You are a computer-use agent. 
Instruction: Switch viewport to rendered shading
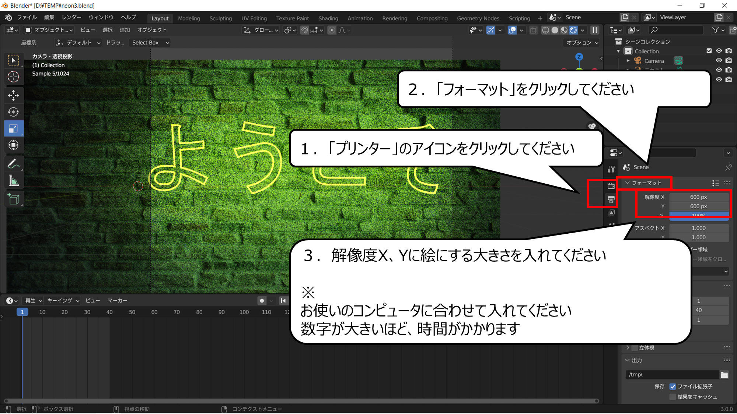pos(573,30)
